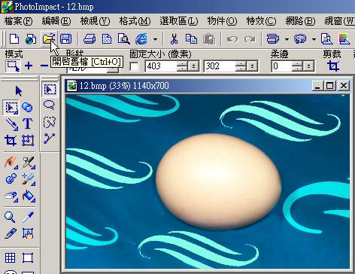Select the Lasso selection tool
355x274 pixels.
[x=49, y=105]
